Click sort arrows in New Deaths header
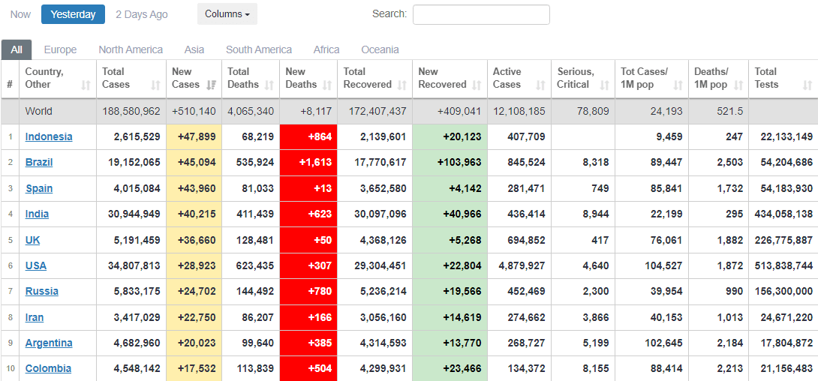Image resolution: width=818 pixels, height=381 pixels. tap(327, 85)
